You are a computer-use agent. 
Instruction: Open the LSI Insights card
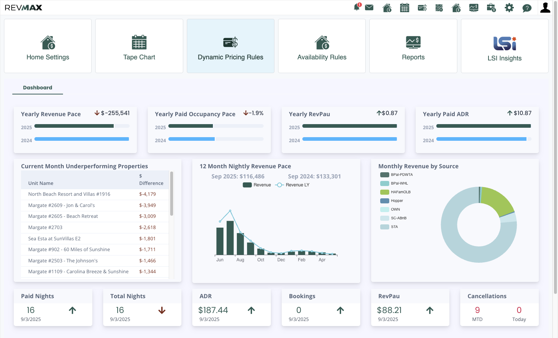coord(505,46)
